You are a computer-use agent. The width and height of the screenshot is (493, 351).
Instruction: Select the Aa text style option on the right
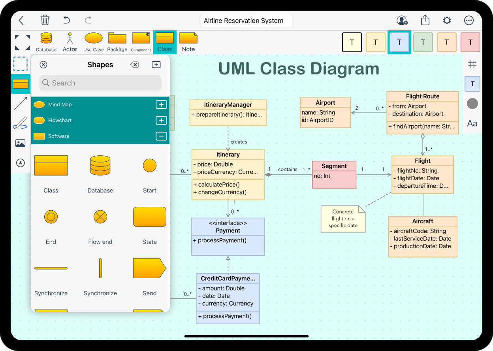[x=472, y=123]
